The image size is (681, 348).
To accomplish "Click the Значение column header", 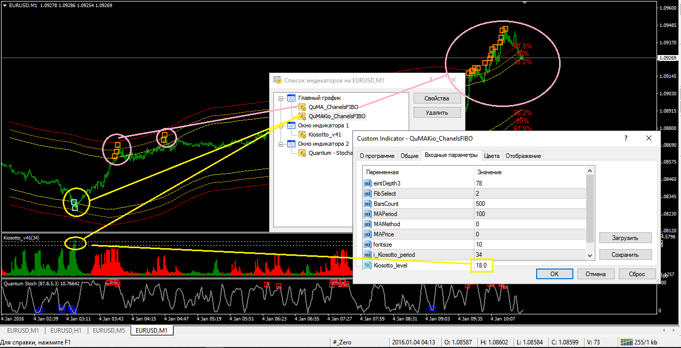I will click(529, 172).
